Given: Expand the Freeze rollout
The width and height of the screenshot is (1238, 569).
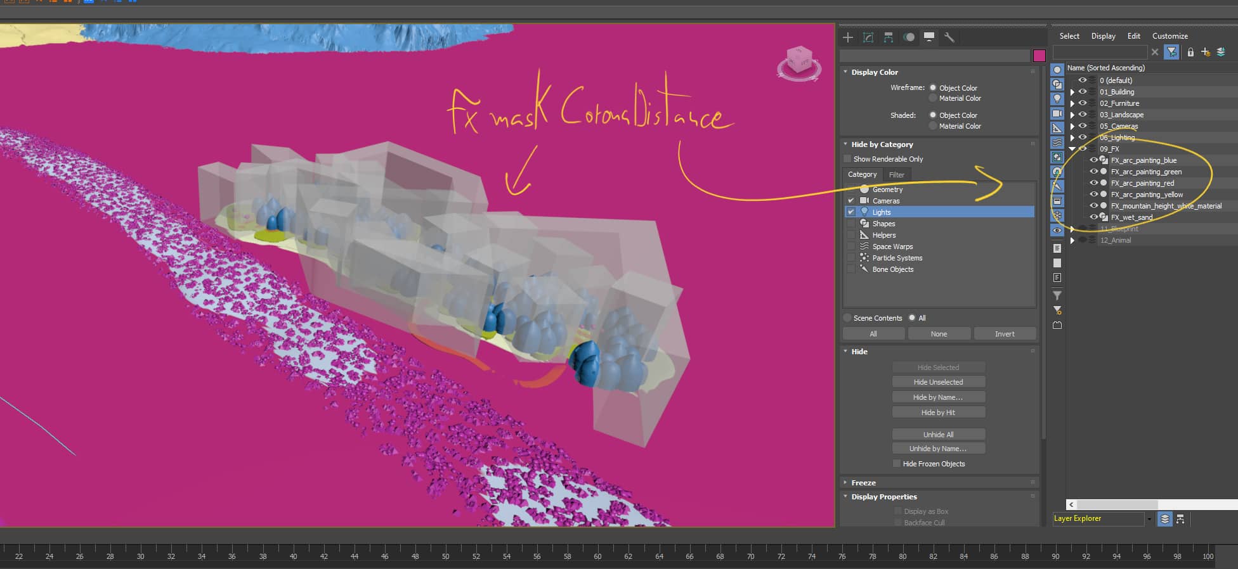Looking at the screenshot, I should point(863,483).
